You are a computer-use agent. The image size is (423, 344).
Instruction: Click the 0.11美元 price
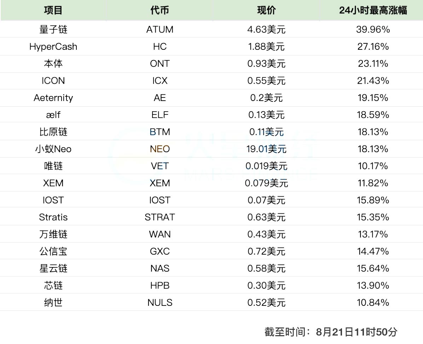(x=266, y=132)
